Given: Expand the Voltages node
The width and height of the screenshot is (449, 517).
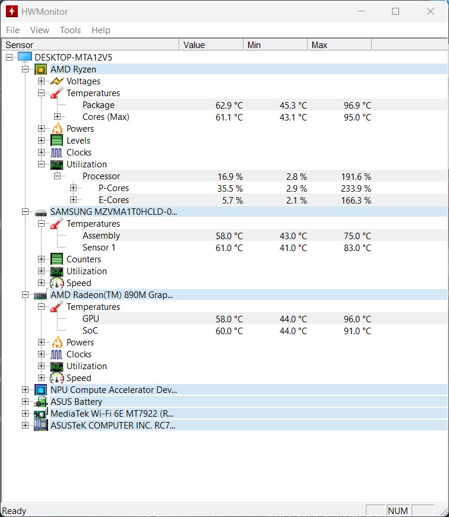Looking at the screenshot, I should [x=41, y=81].
